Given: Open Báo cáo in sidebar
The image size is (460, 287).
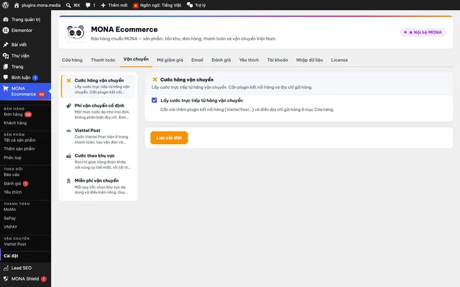Looking at the screenshot, I should click(11, 174).
